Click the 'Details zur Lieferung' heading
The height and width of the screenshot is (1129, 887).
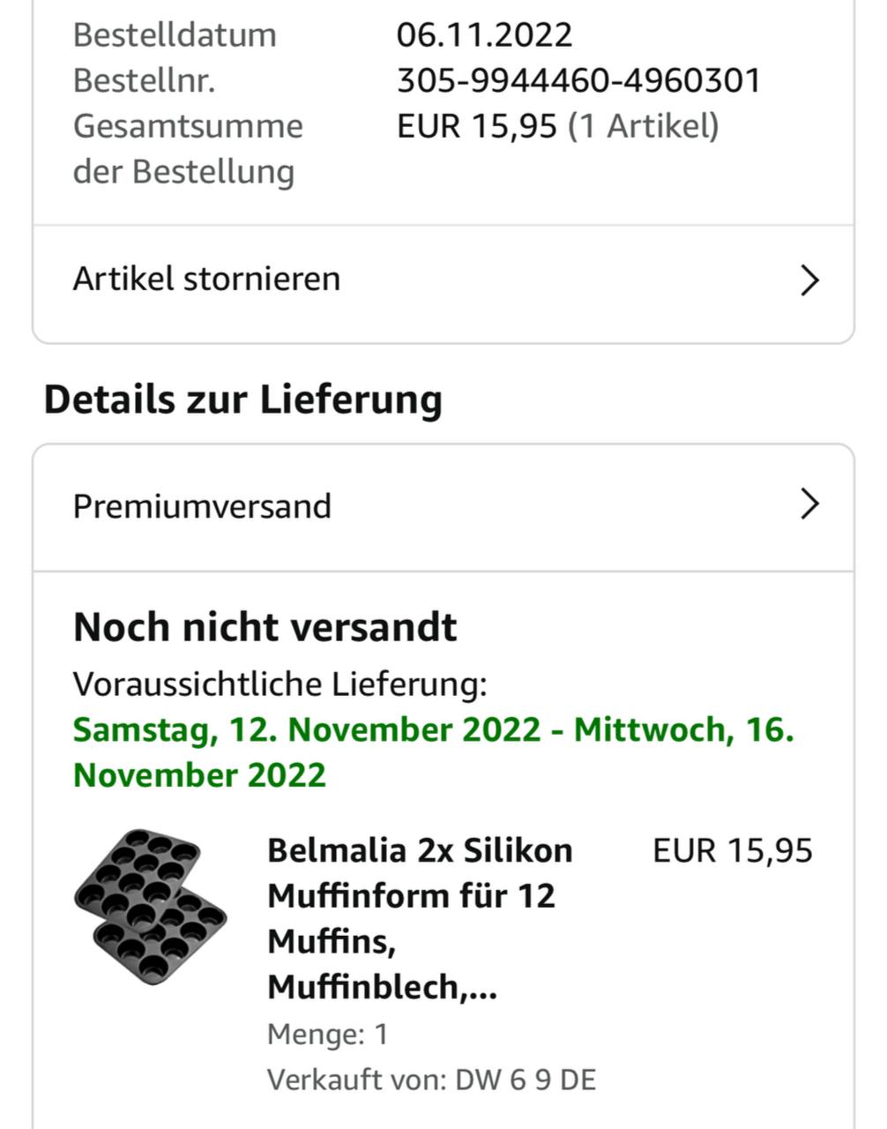point(242,400)
